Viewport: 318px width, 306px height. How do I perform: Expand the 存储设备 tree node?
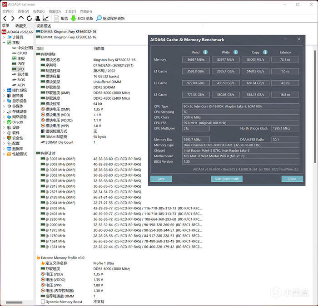click(4, 112)
